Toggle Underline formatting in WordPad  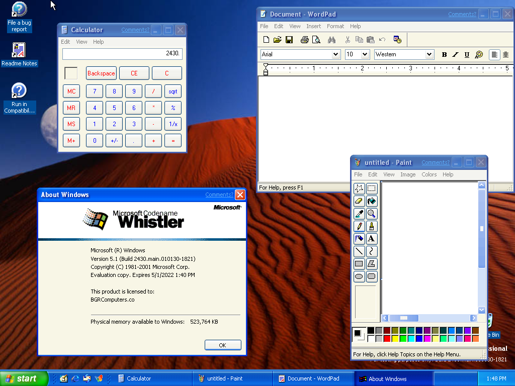coord(467,54)
